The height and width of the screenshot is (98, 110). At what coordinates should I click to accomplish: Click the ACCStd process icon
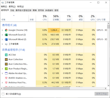point(6,55)
